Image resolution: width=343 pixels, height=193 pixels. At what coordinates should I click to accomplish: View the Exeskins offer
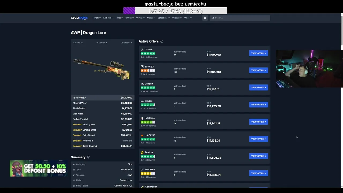click(258, 156)
